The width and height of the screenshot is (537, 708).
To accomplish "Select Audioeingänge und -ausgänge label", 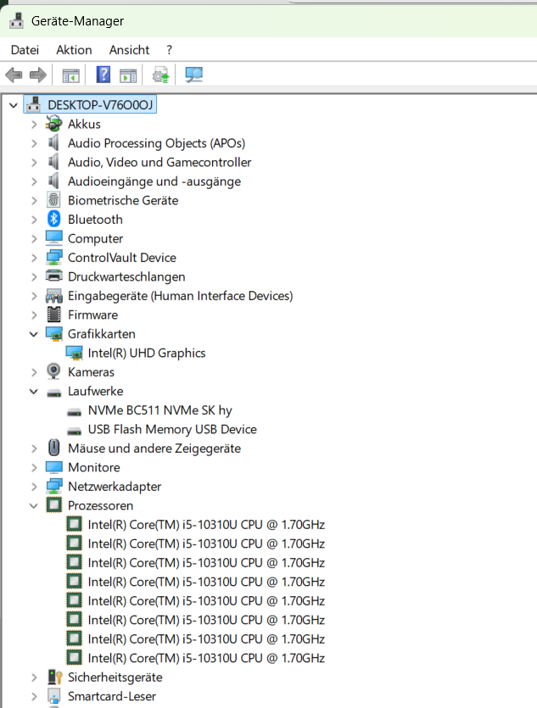I will click(154, 181).
